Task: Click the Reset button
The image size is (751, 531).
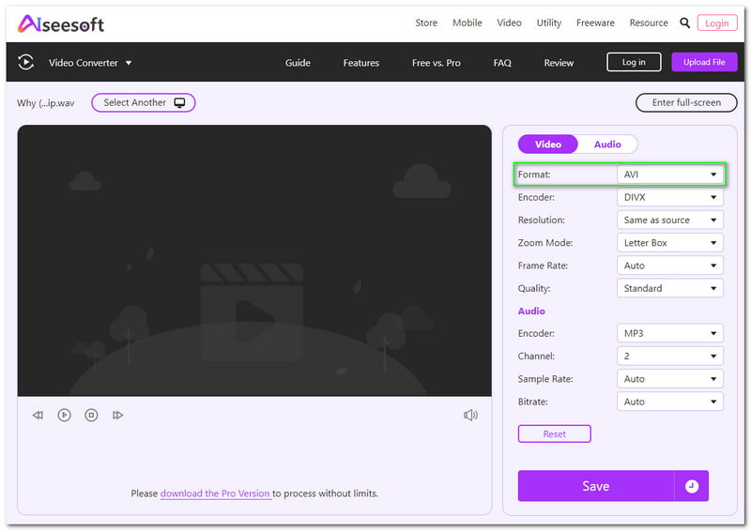Action: (554, 434)
